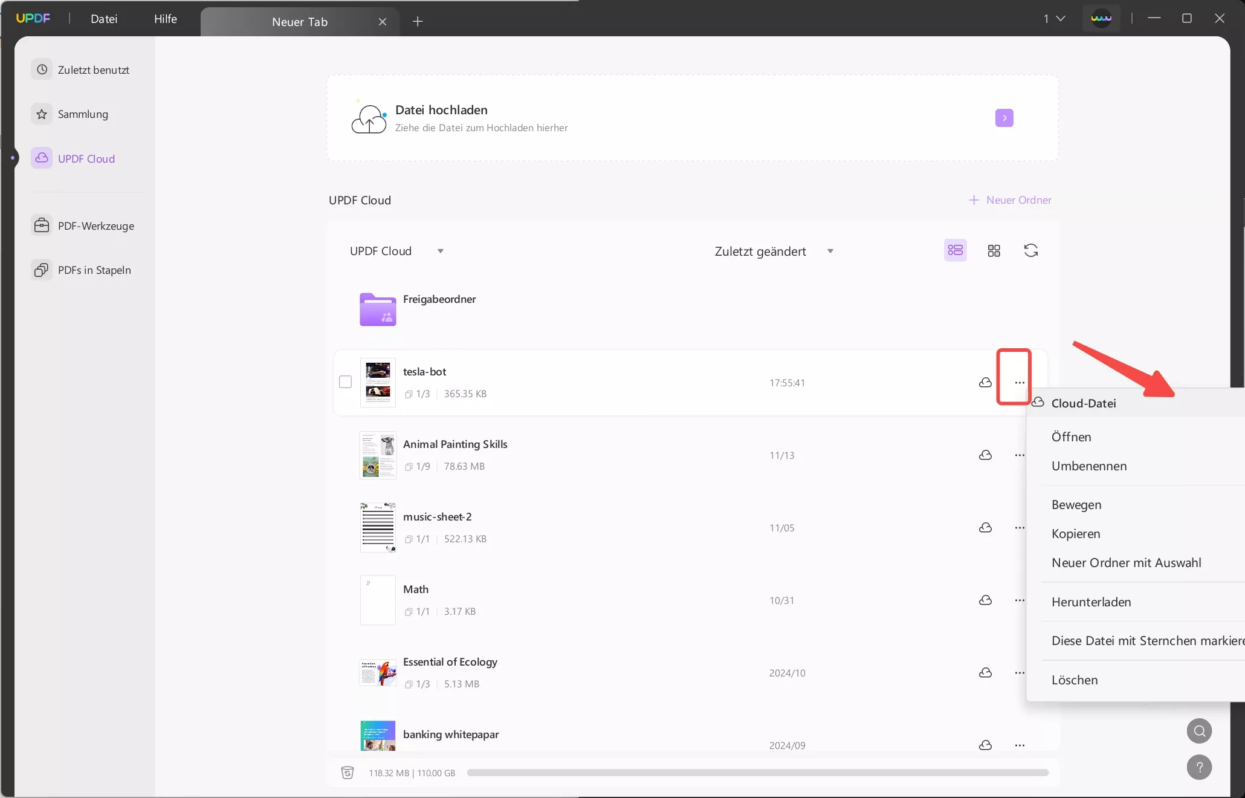This screenshot has height=798, width=1245.
Task: Click purple arrow in upload box
Action: [x=1004, y=118]
